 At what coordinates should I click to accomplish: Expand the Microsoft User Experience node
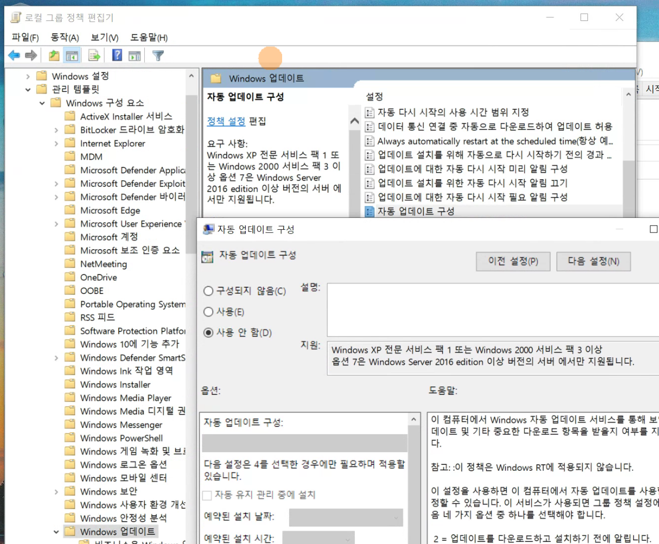coord(56,224)
